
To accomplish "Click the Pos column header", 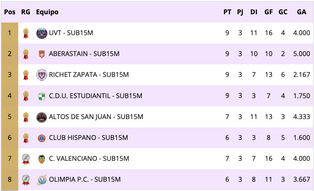I will point(10,12).
